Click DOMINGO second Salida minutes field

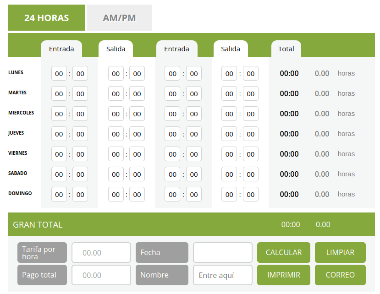tap(250, 194)
